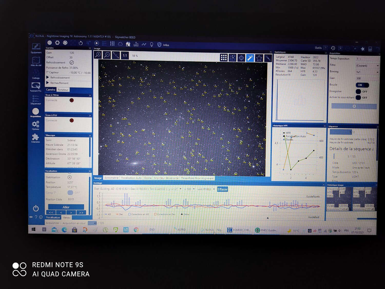Toggle the Corrections en Dec checkbox
Image resolution: width=385 pixels, height=289 pixels.
155,214
